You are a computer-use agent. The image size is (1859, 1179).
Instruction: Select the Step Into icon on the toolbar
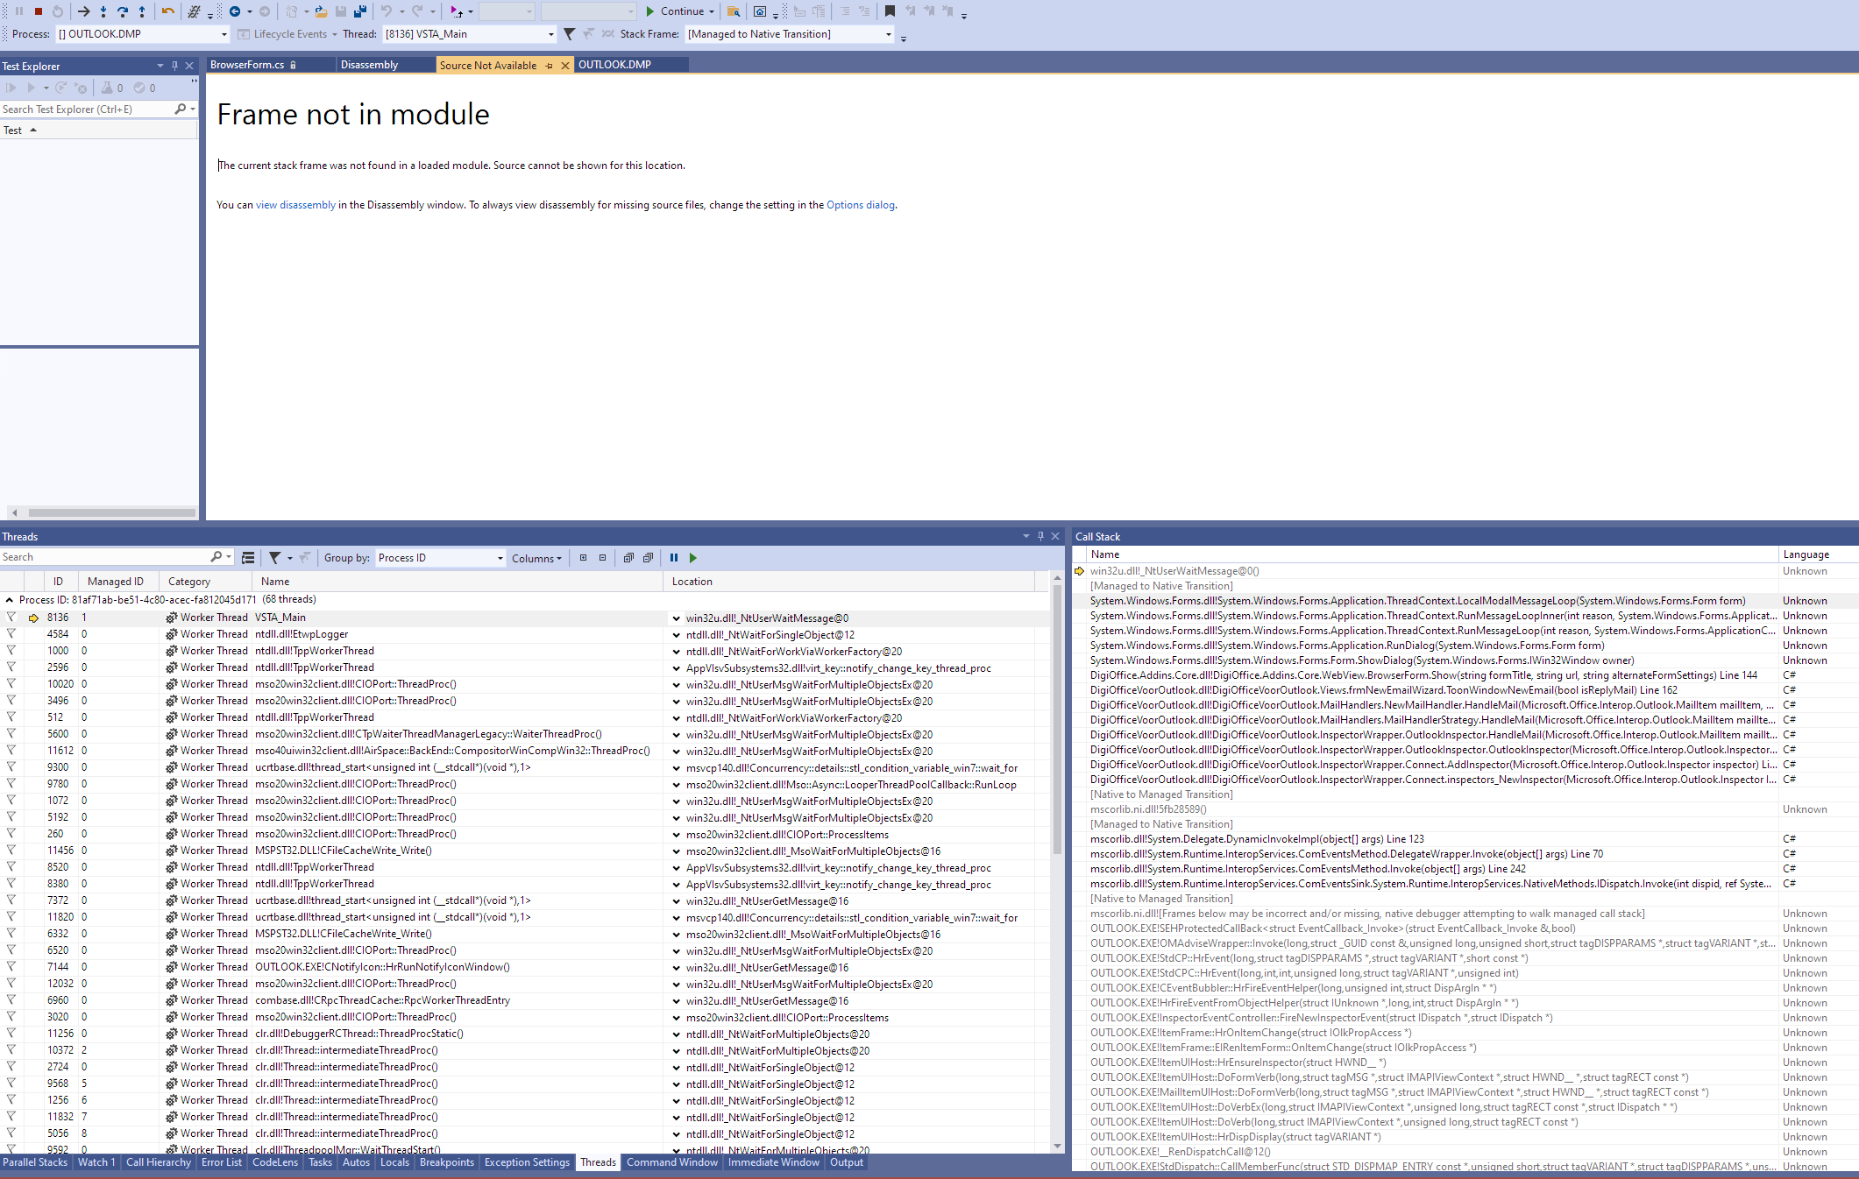tap(103, 11)
